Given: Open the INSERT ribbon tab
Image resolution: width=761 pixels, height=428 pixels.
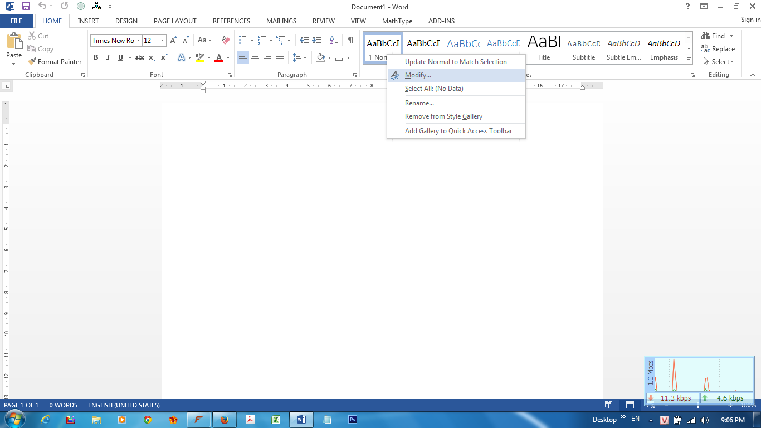Looking at the screenshot, I should point(89,21).
